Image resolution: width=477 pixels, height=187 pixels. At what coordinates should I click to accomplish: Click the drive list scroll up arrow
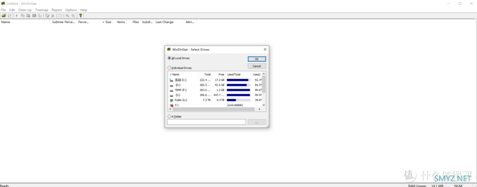point(264,74)
